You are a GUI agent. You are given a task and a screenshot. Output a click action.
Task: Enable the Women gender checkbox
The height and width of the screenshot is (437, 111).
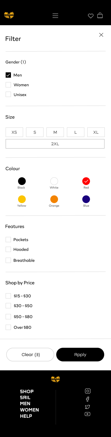8,85
